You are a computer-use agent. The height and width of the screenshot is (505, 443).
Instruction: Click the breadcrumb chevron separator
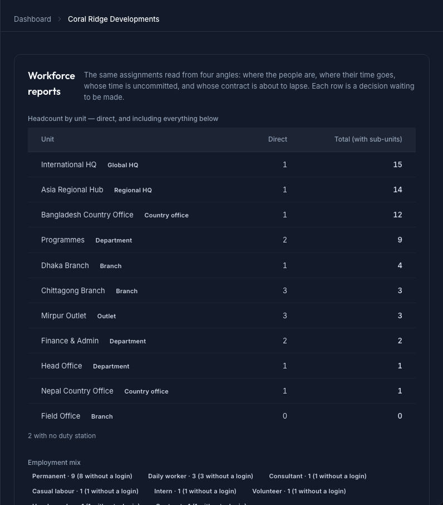coord(60,20)
